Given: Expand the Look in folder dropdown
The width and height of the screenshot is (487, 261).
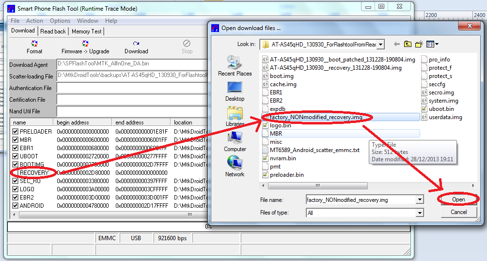Looking at the screenshot, I should 380,45.
